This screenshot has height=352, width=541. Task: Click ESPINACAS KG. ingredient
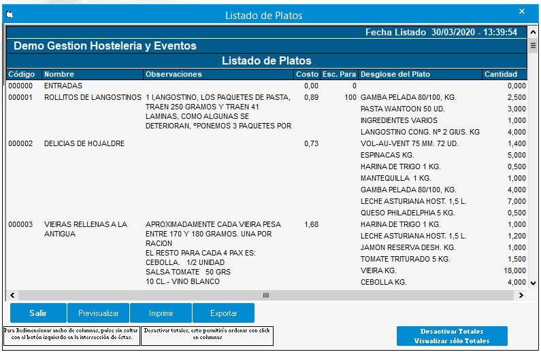tap(387, 155)
